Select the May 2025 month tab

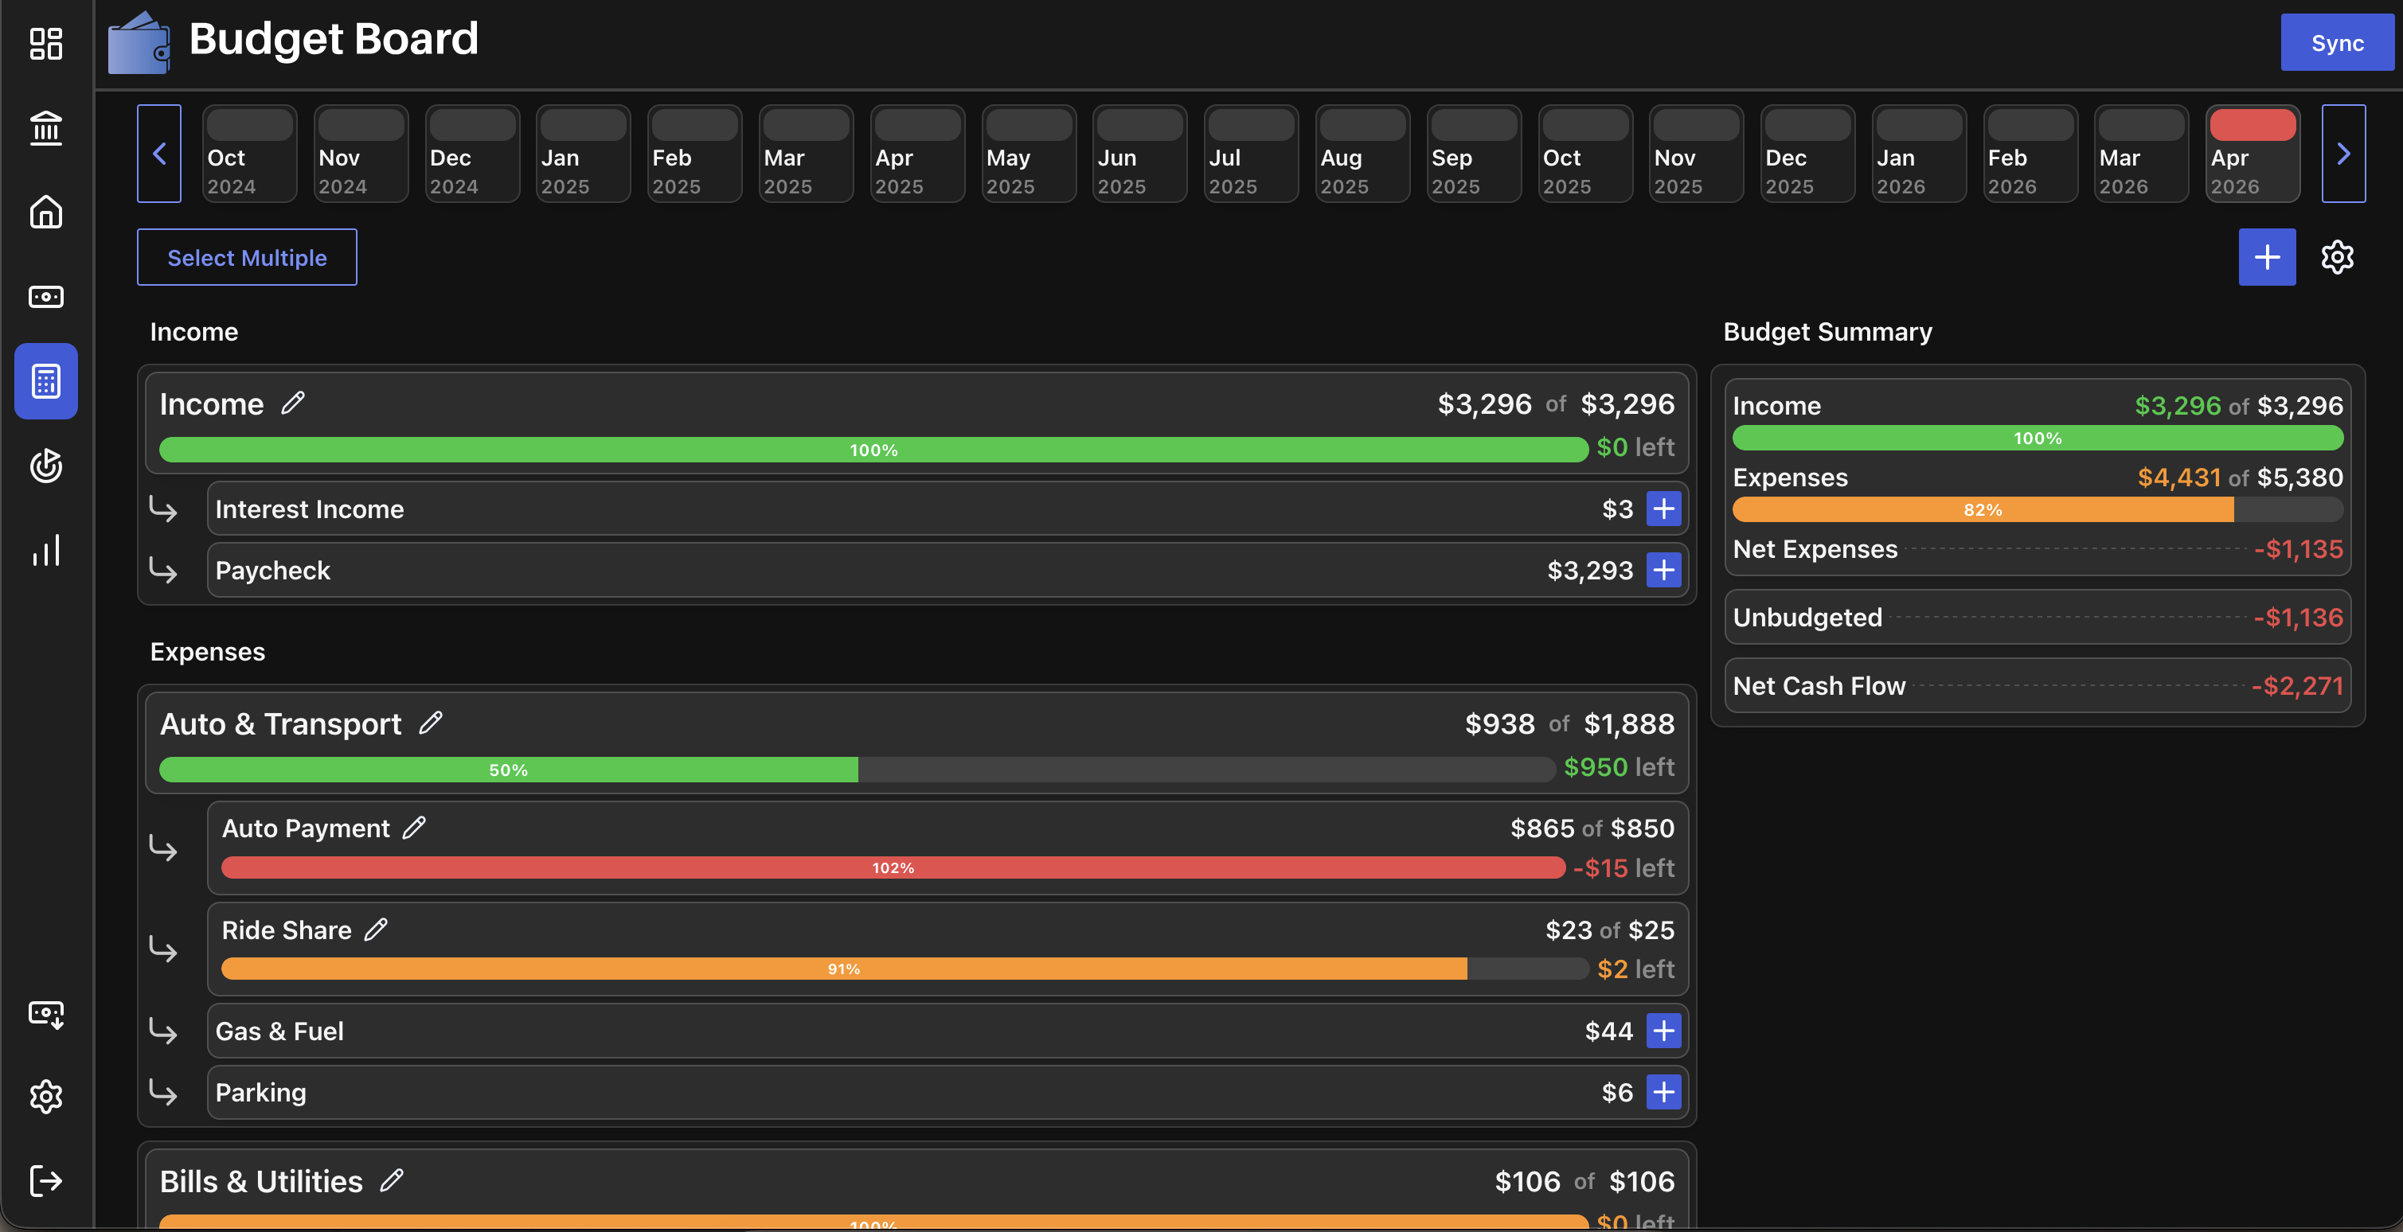tap(1029, 153)
